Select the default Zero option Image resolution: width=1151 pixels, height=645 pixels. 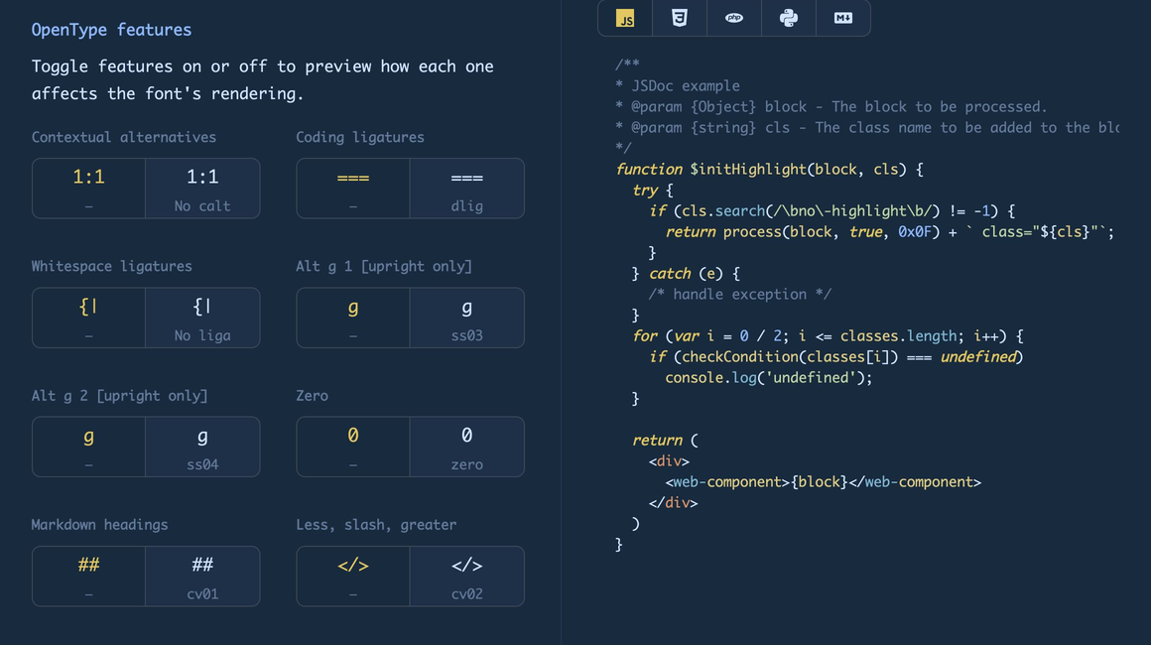pyautogui.click(x=353, y=447)
